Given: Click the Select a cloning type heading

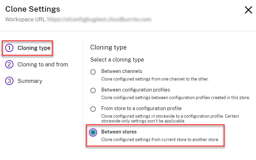Looking at the screenshot, I should pyautogui.click(x=117, y=60).
